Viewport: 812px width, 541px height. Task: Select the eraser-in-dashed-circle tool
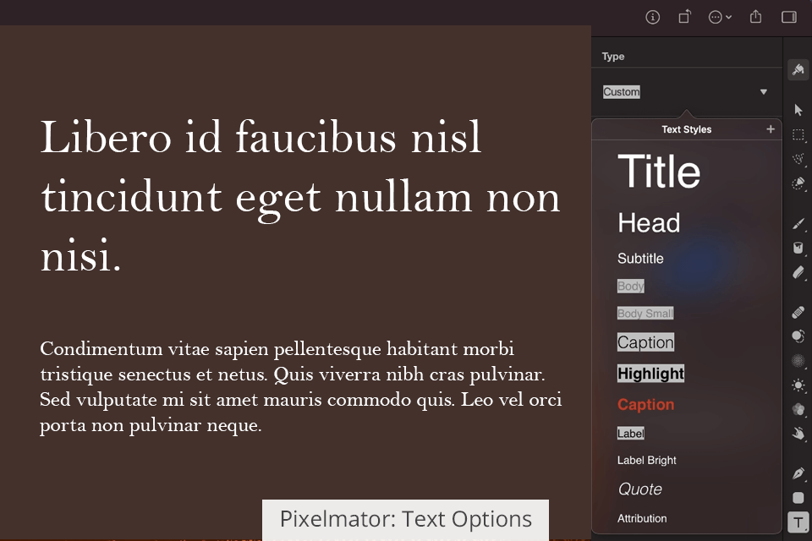(798, 183)
